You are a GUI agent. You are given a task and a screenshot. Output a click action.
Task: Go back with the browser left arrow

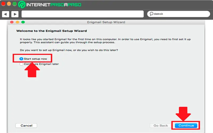6,14
